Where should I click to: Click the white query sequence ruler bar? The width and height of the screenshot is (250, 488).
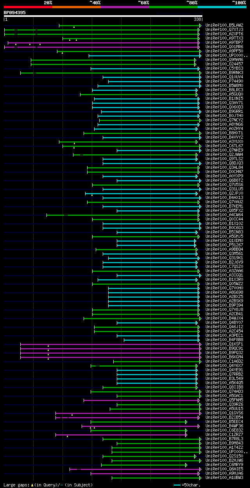[103, 16]
